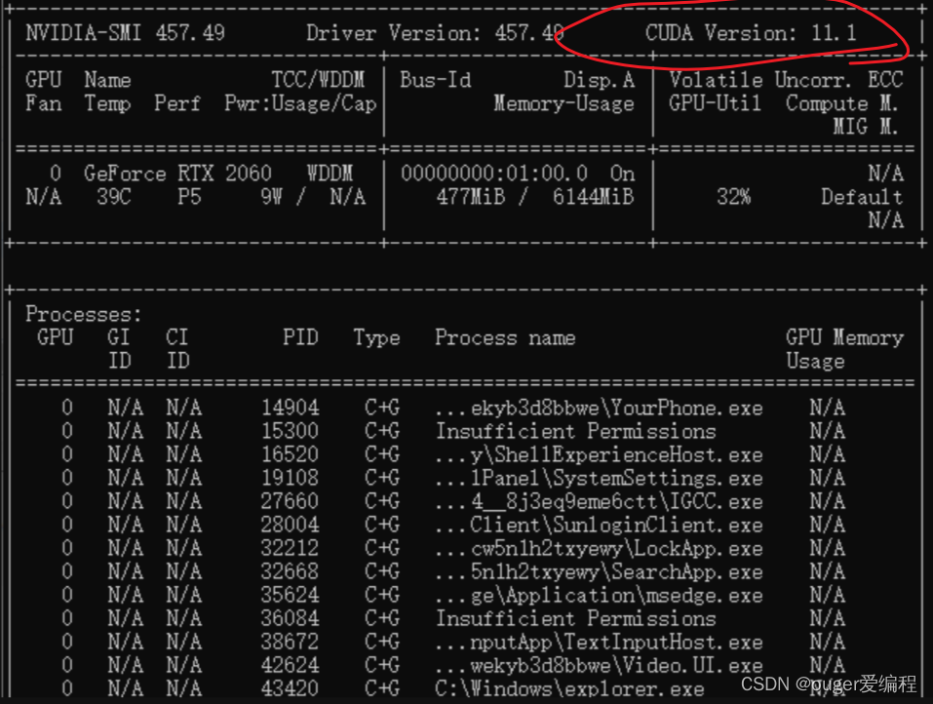Expand the Processes section header
The width and height of the screenshot is (933, 704).
coord(83,314)
